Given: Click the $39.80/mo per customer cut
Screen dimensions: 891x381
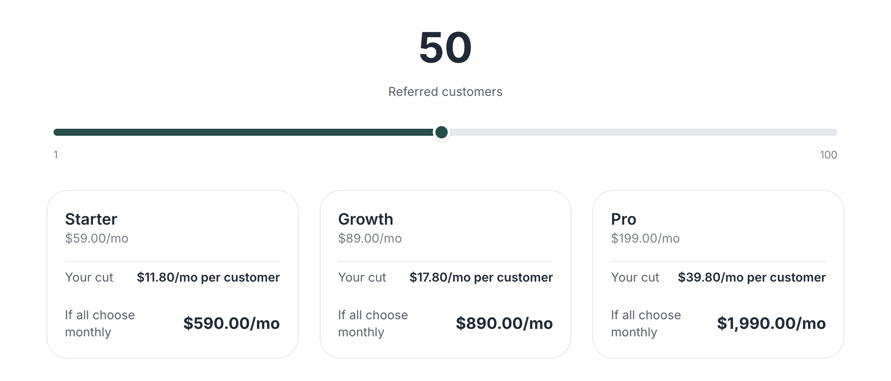Looking at the screenshot, I should (751, 278).
